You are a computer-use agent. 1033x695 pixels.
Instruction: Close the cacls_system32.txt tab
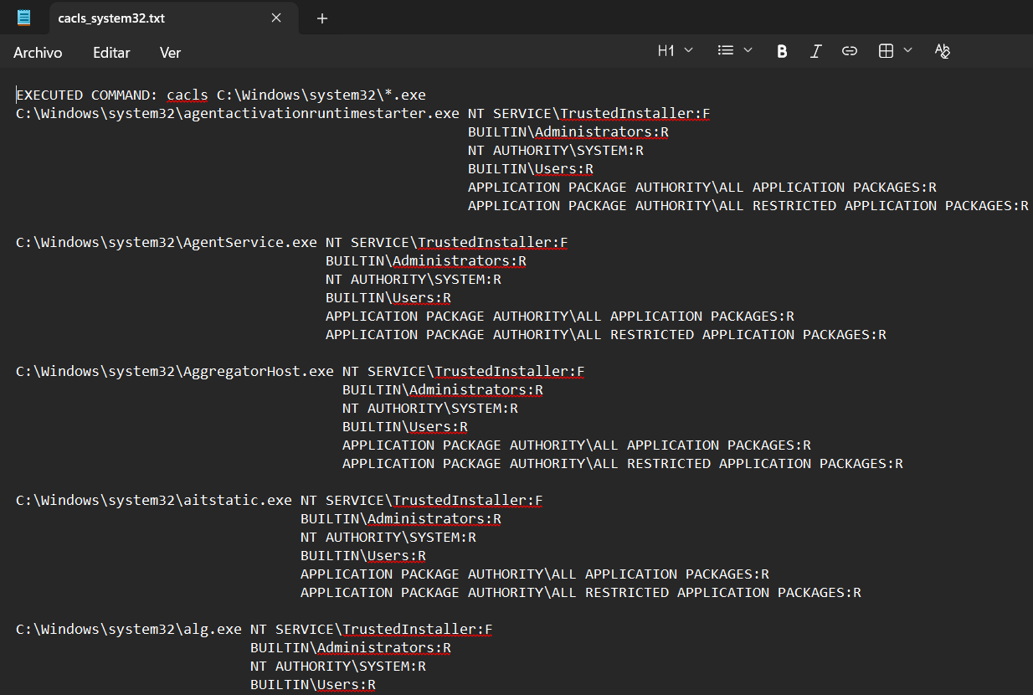point(276,18)
